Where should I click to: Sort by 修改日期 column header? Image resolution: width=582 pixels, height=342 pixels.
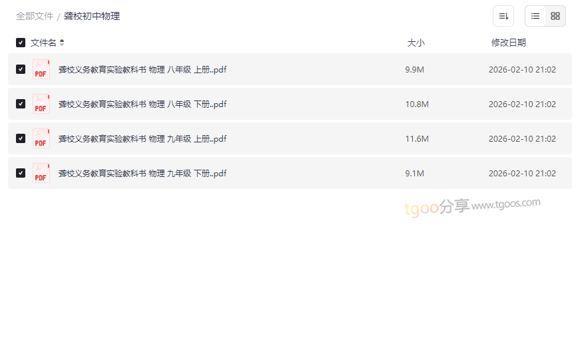(509, 43)
